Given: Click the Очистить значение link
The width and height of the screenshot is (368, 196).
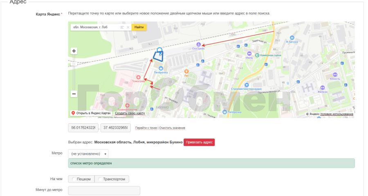Looking at the screenshot, I should coord(172,128).
